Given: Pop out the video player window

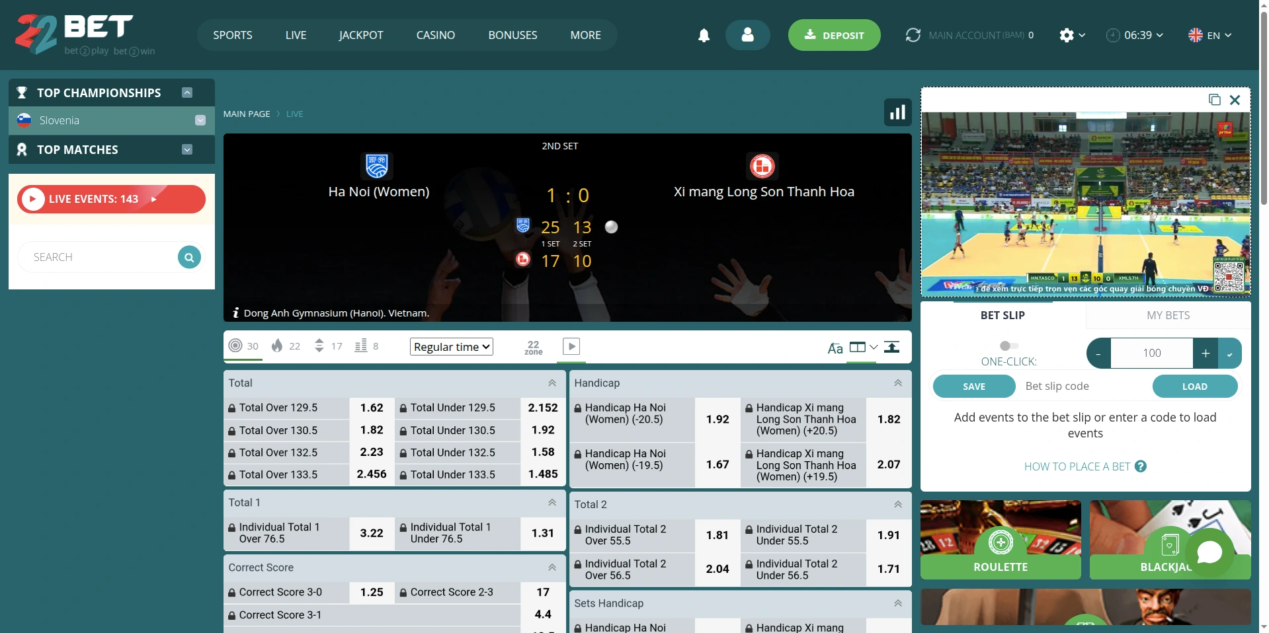Looking at the screenshot, I should tap(1214, 100).
